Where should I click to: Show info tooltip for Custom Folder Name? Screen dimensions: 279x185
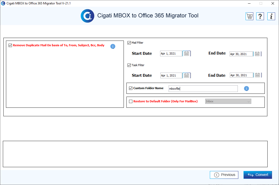coord(246,88)
